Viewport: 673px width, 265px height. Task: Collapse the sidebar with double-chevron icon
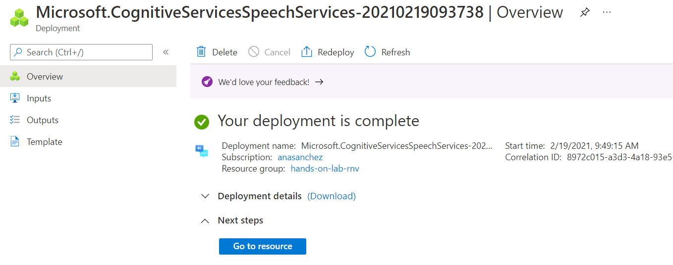coord(166,52)
